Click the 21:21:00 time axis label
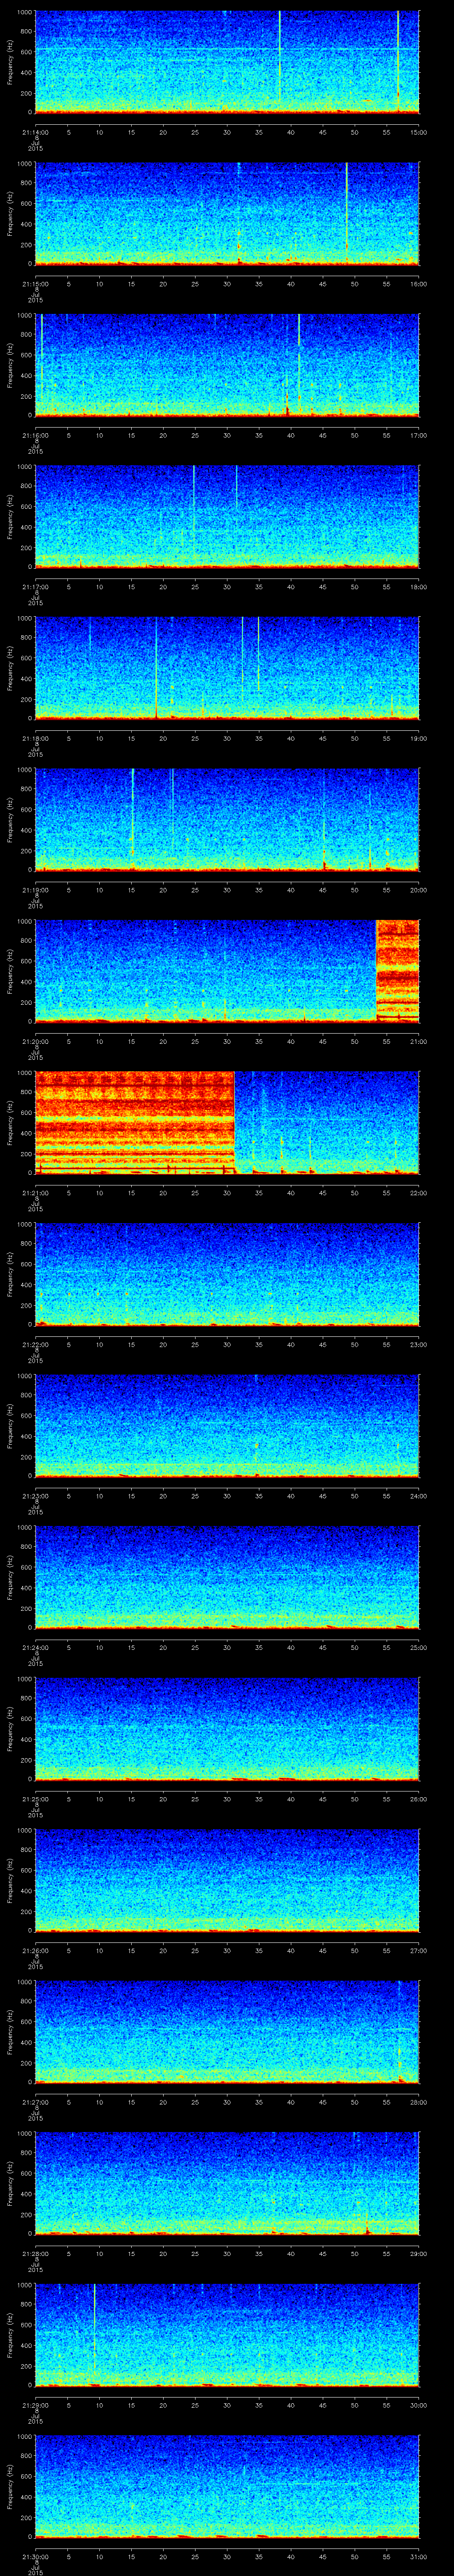The height and width of the screenshot is (2576, 454). (x=35, y=1193)
